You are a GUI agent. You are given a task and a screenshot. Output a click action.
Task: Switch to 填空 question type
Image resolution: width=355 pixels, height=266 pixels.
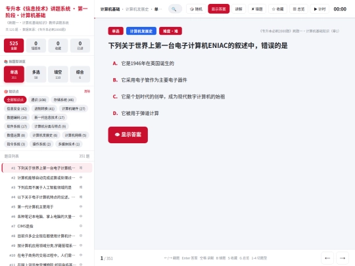[58, 74]
